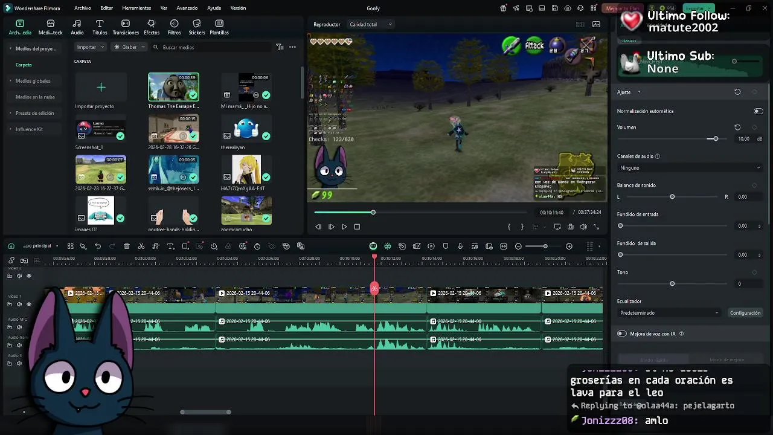Viewport: 773px width, 435px height.
Task: Open the Editar menu
Action: 107,8
